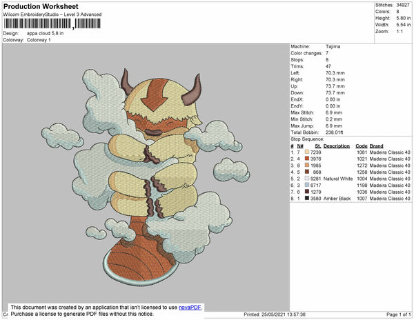This screenshot has width=414, height=320.
Task: Click the printed timestamp '25/05/2021 13:57:36'
Action: 284,314
